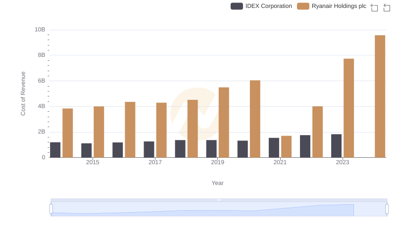Click Ryanair's 2024 tallest bar
The height and width of the screenshot is (228, 396).
tap(380, 96)
